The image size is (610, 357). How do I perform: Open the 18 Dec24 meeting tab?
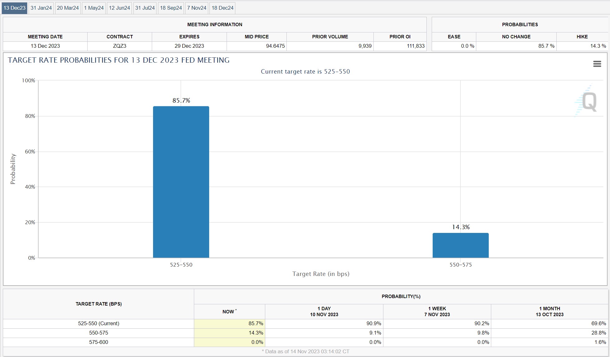coord(223,8)
